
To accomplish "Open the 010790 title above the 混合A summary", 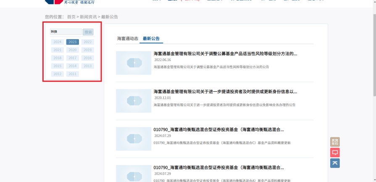I will [219, 168].
